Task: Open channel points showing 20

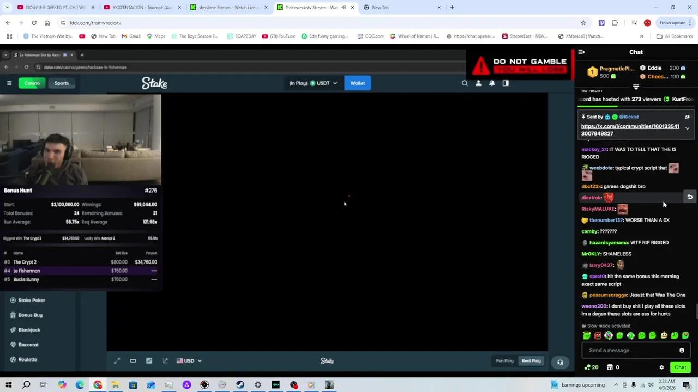Action: coord(591,367)
